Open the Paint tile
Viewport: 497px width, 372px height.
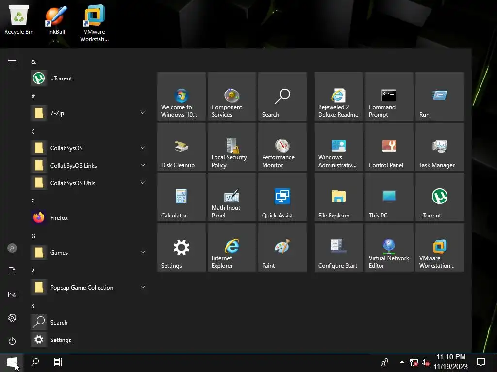(x=282, y=248)
